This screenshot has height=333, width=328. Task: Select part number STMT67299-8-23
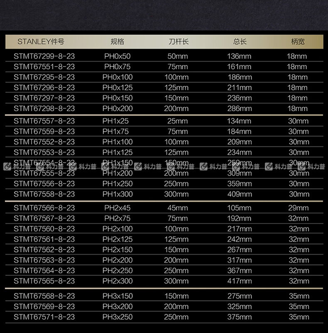[x=44, y=56]
